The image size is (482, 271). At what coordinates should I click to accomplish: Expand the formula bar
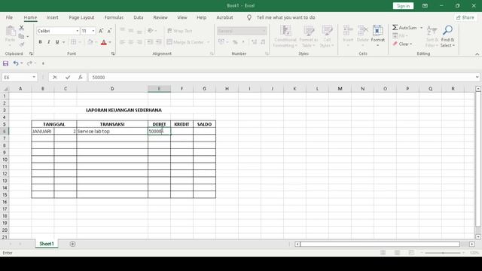(477, 77)
